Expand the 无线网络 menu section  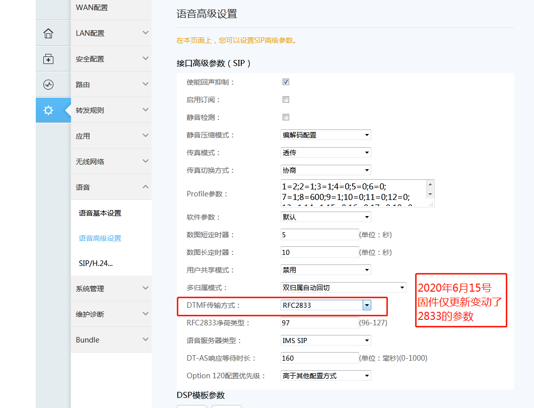(111, 162)
